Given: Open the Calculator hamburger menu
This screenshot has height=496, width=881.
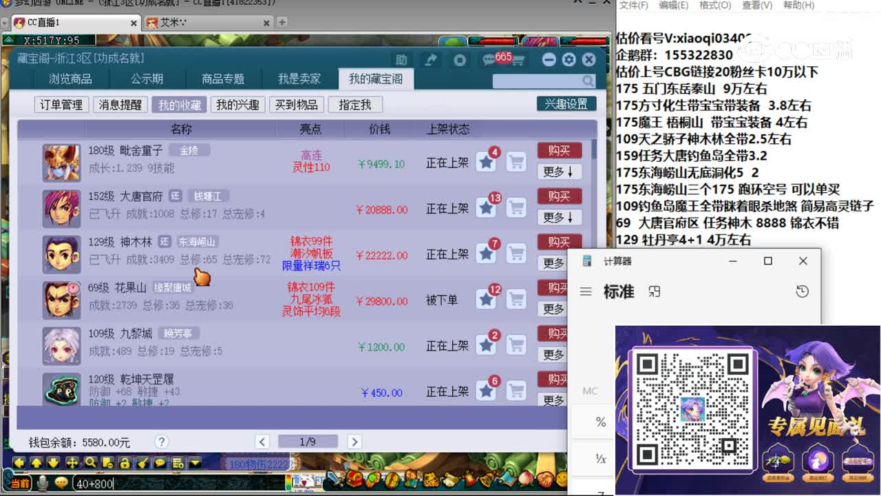Looking at the screenshot, I should 586,291.
